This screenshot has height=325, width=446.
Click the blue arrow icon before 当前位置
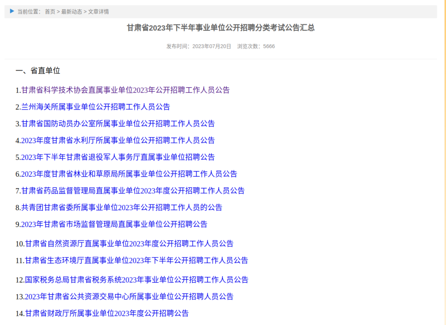(x=11, y=11)
